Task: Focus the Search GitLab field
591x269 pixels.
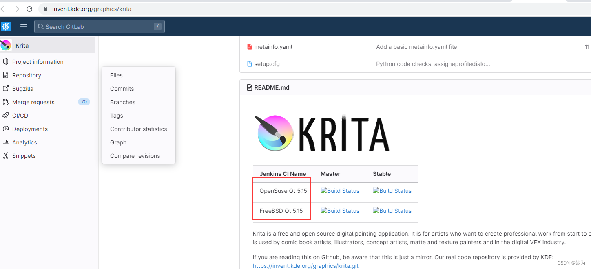Action: click(100, 26)
